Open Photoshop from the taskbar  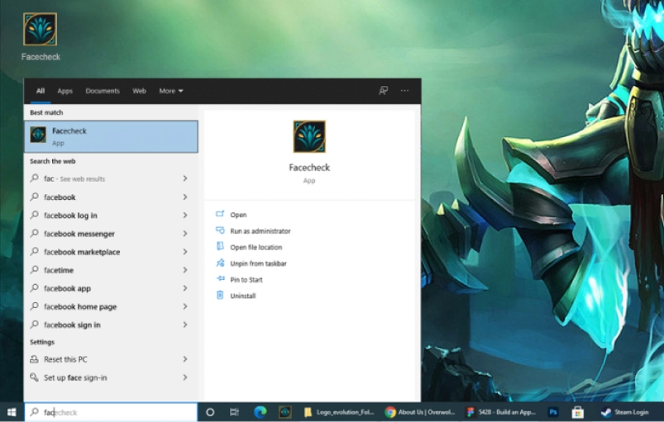553,412
